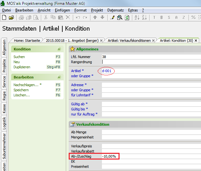Viewport: 201px width, 171px height.
Task: Click Speichern in the Bearbeiten panel
Action: [x=21, y=90]
